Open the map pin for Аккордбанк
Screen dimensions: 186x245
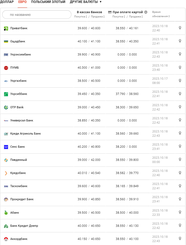click(180, 239)
